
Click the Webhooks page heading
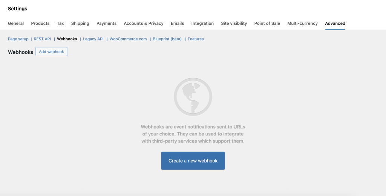(20, 52)
